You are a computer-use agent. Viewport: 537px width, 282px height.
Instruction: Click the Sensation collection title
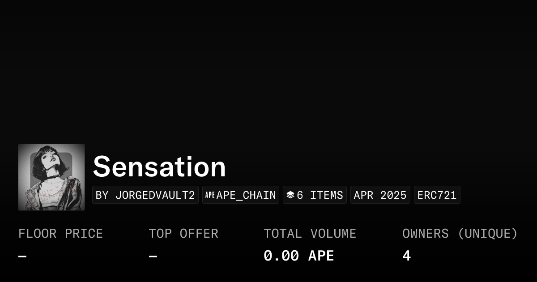point(159,167)
